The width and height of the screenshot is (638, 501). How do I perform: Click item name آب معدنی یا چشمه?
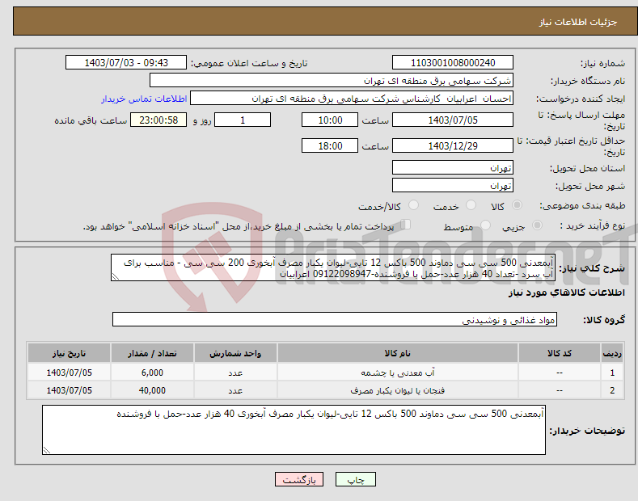tap(398, 373)
